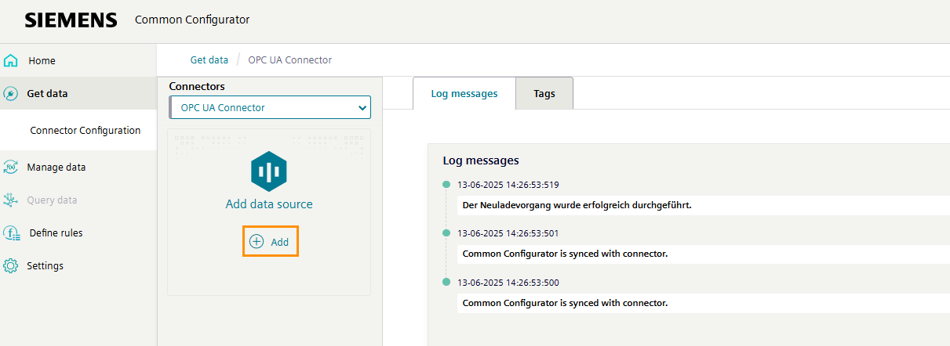The height and width of the screenshot is (346, 950).
Task: Click the log dot beside 14:26:53:519
Action: tap(446, 184)
